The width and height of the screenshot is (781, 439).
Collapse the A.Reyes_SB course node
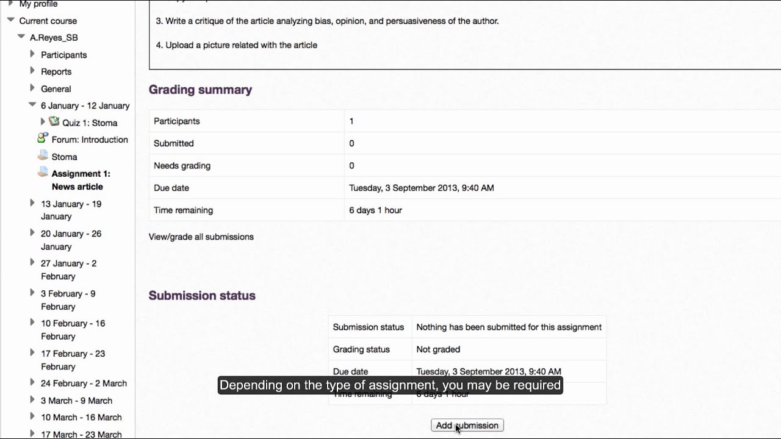(21, 37)
